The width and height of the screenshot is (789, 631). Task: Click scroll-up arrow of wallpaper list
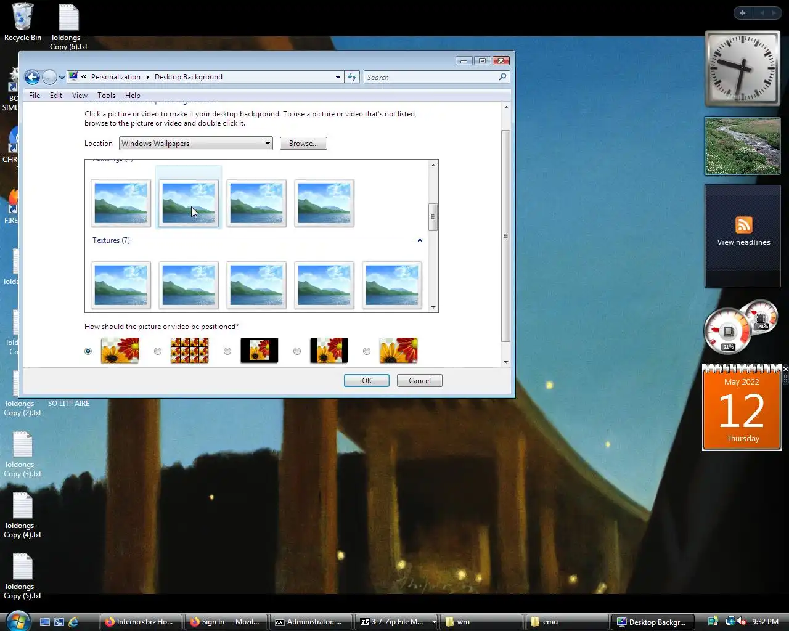click(433, 165)
